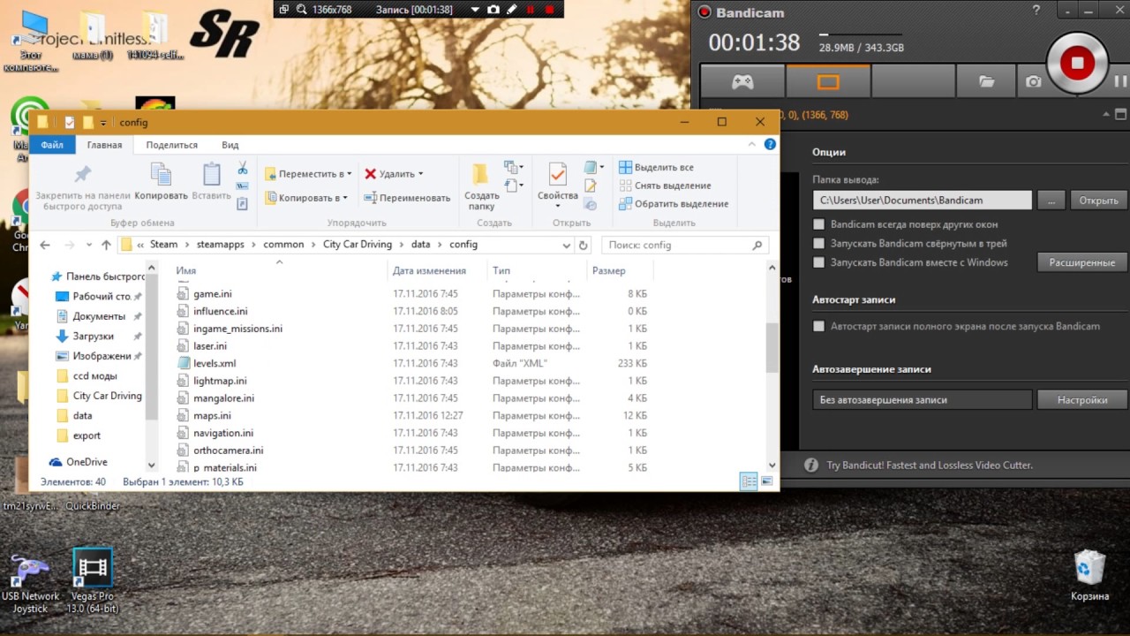1130x636 pixels.
Task: Switch to the Главная ribbon tab
Action: pos(104,145)
